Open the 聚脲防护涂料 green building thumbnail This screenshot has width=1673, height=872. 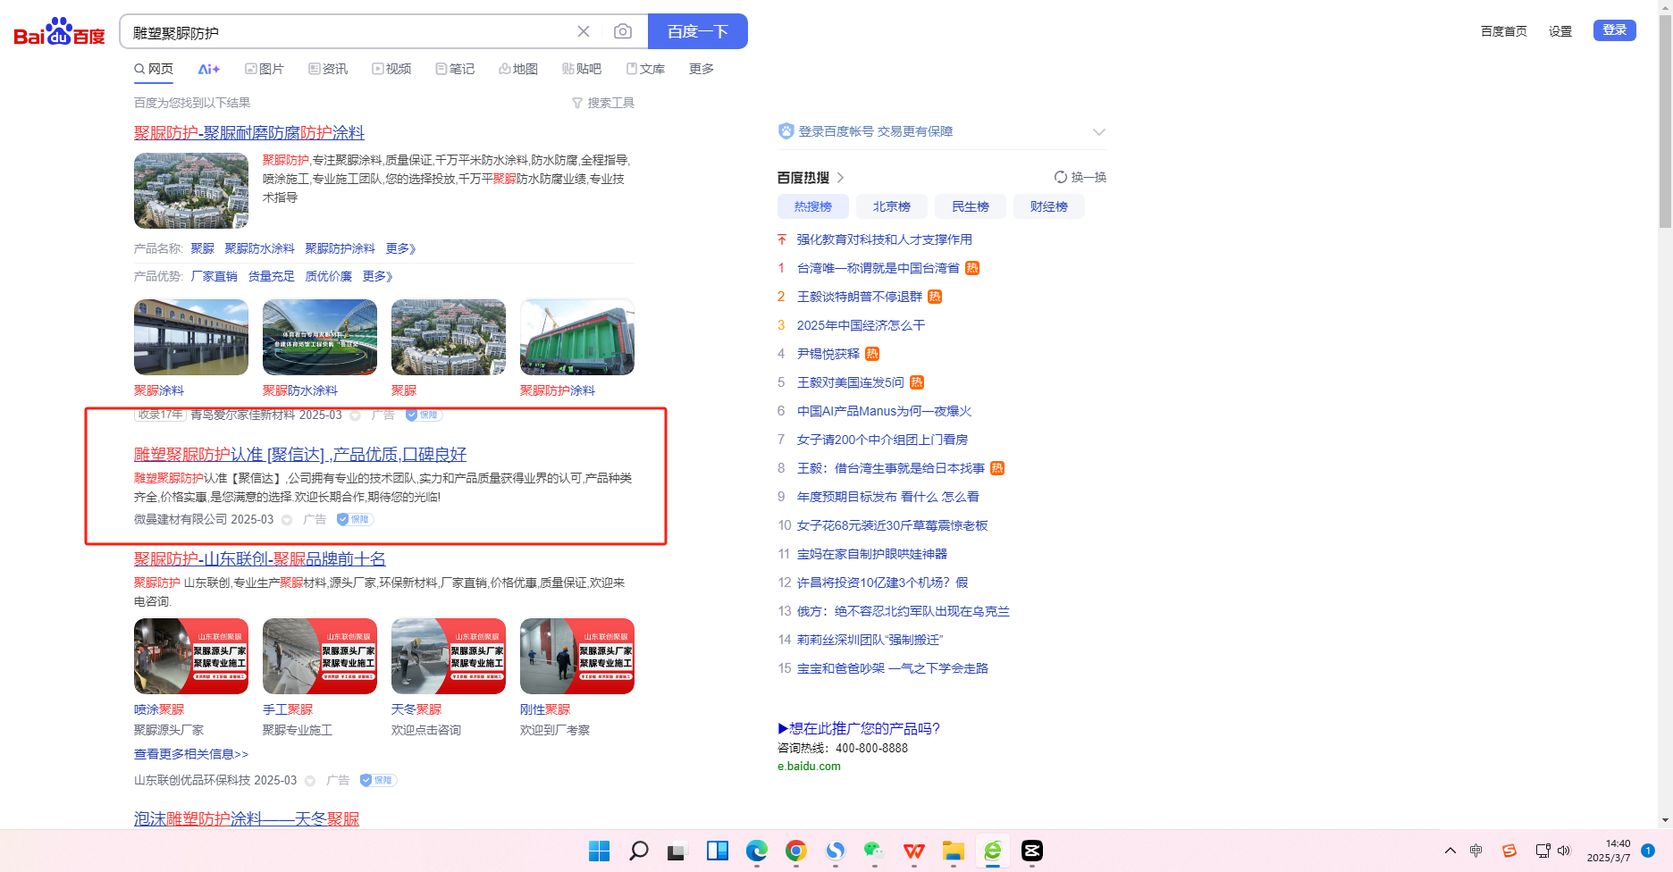pyautogui.click(x=577, y=337)
